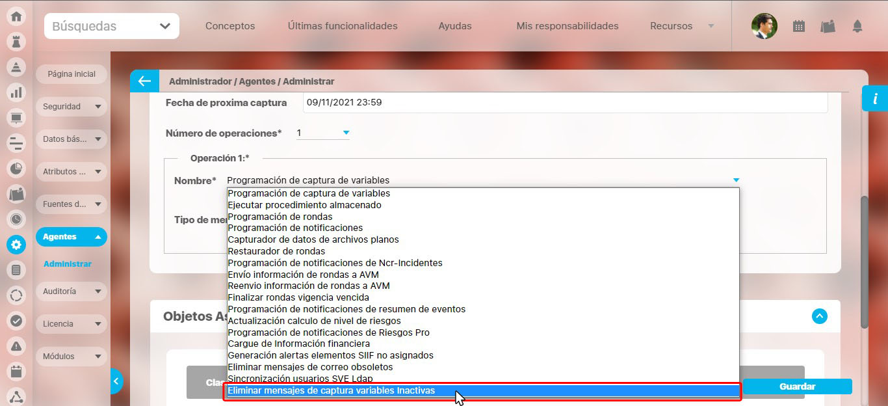Collapse the Objetos section with chevron

tap(820, 316)
